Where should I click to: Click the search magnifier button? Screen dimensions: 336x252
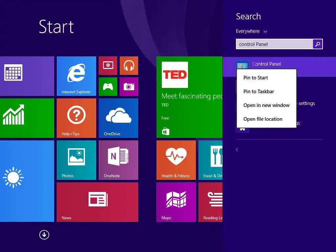pyautogui.click(x=318, y=44)
